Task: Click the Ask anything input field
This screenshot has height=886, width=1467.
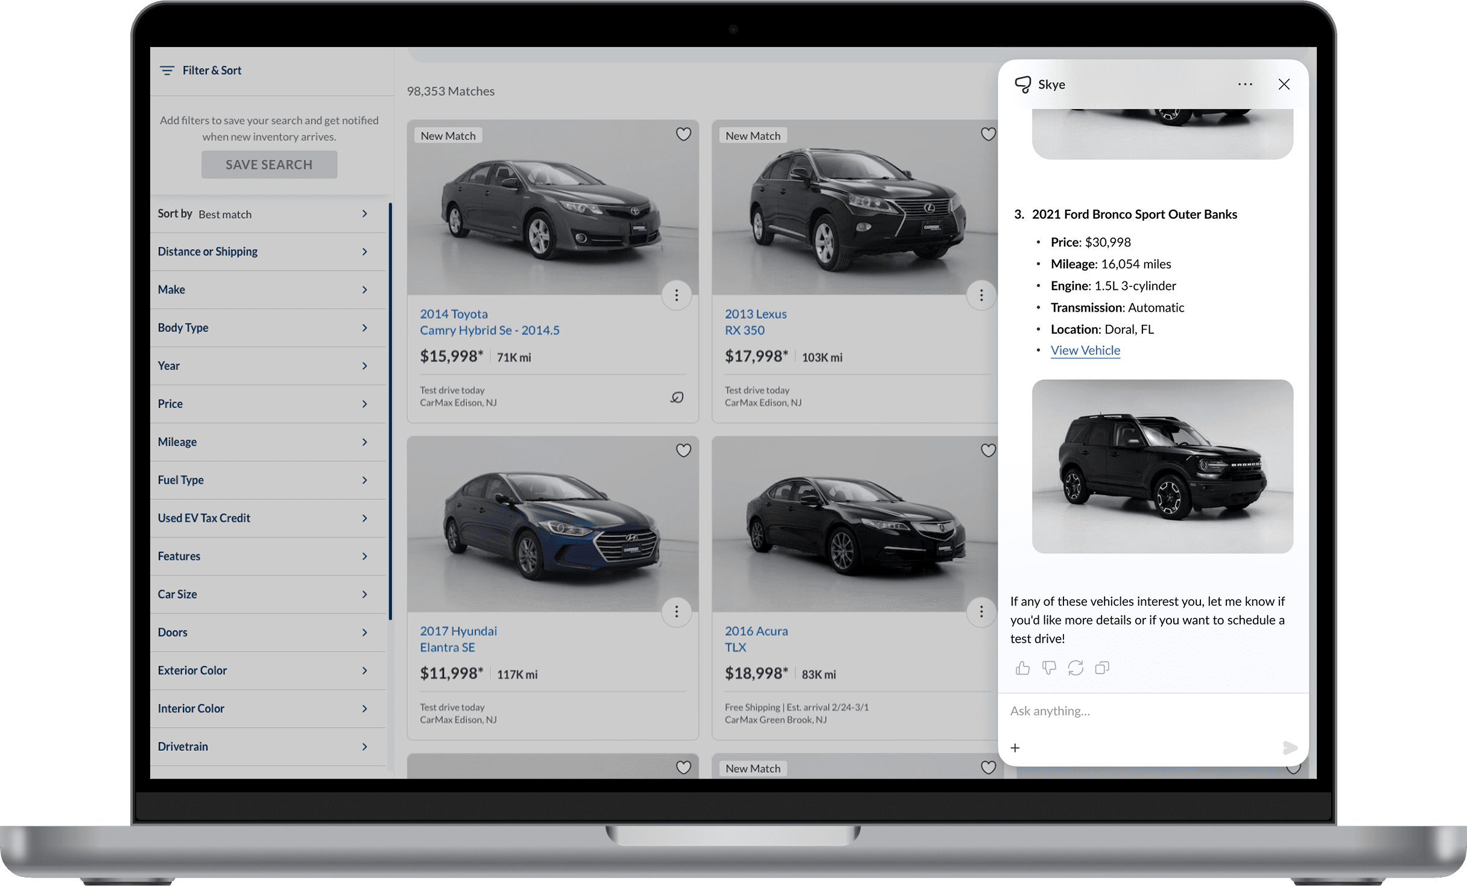Action: coord(1152,711)
